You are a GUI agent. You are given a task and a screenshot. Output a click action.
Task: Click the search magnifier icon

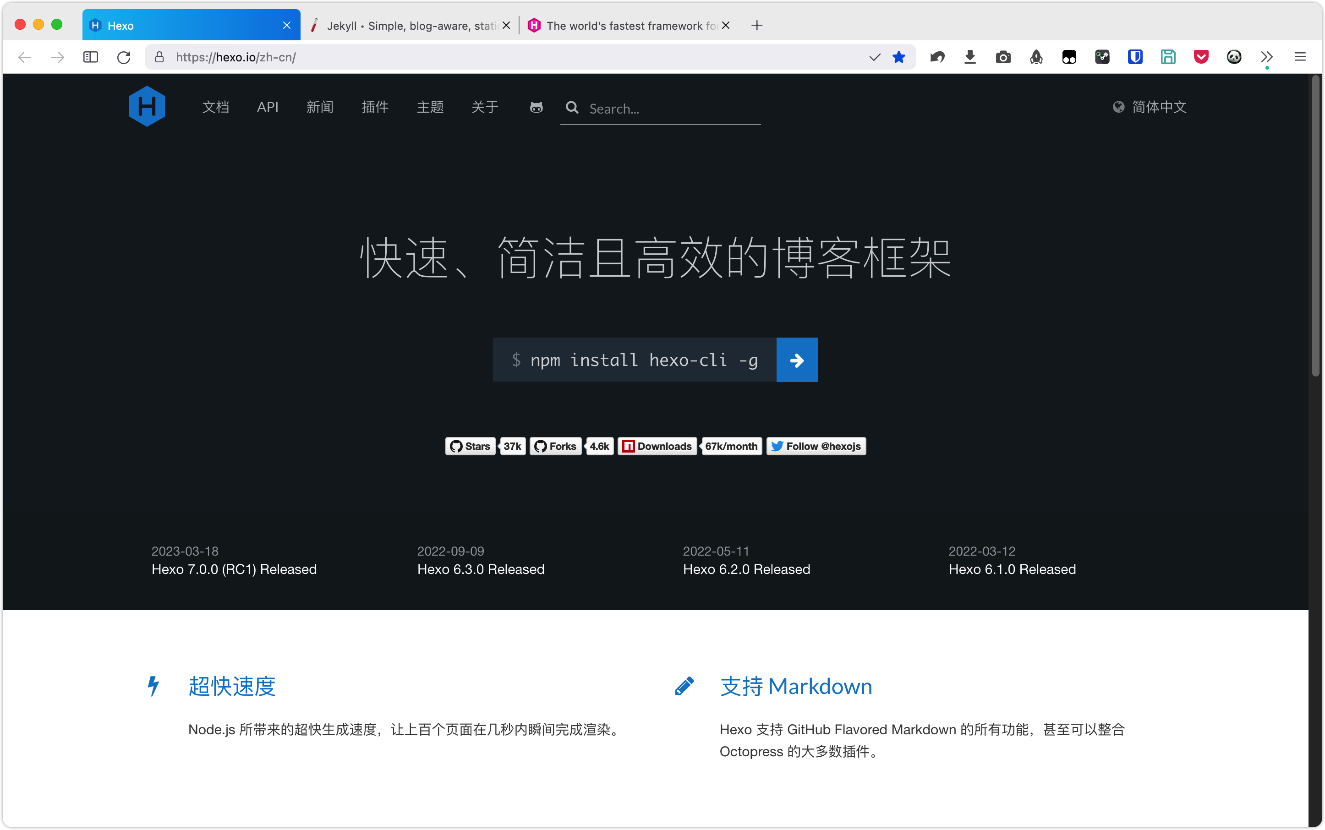click(572, 108)
